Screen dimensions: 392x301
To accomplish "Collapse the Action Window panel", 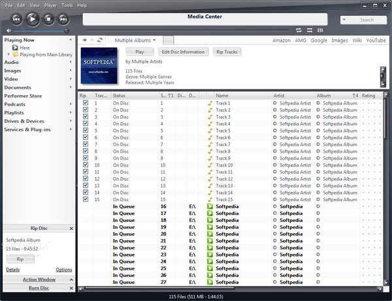I will click(71, 279).
